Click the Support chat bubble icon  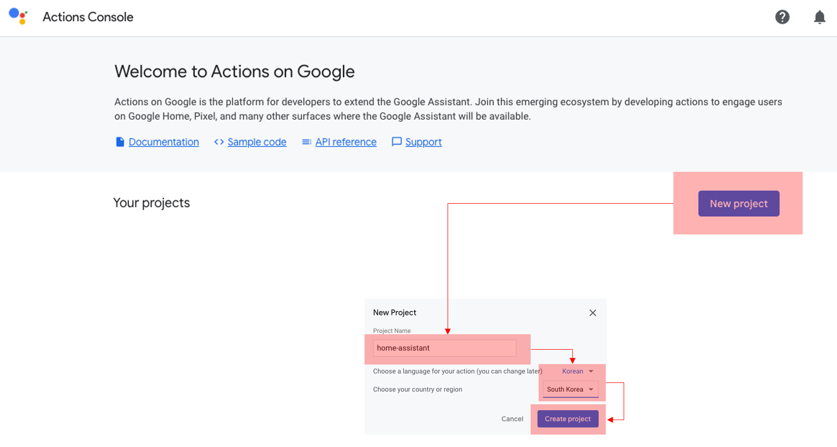tap(396, 142)
